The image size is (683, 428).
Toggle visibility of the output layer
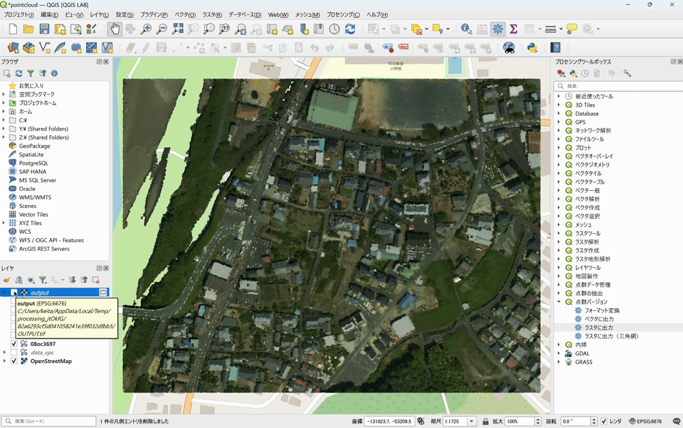(x=14, y=293)
